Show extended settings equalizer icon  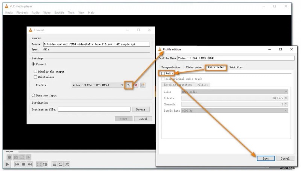pos(45,164)
